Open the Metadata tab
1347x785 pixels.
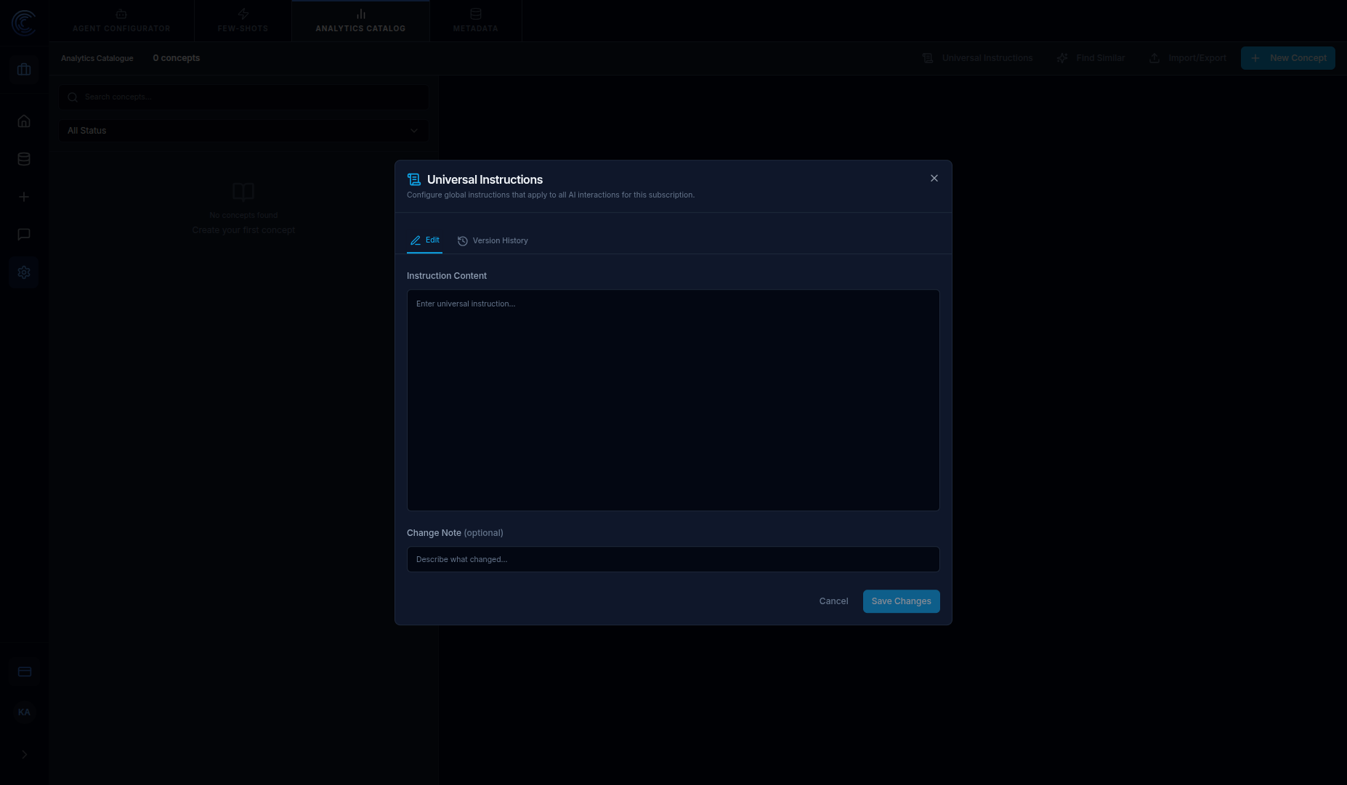click(476, 20)
